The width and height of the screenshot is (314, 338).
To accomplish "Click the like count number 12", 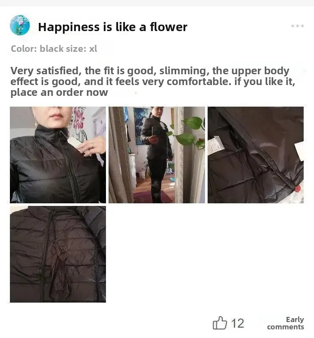I will pos(237,323).
